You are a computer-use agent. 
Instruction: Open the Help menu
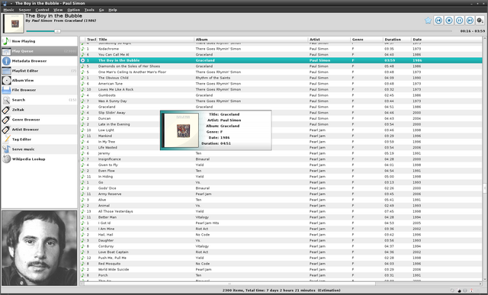(113, 10)
